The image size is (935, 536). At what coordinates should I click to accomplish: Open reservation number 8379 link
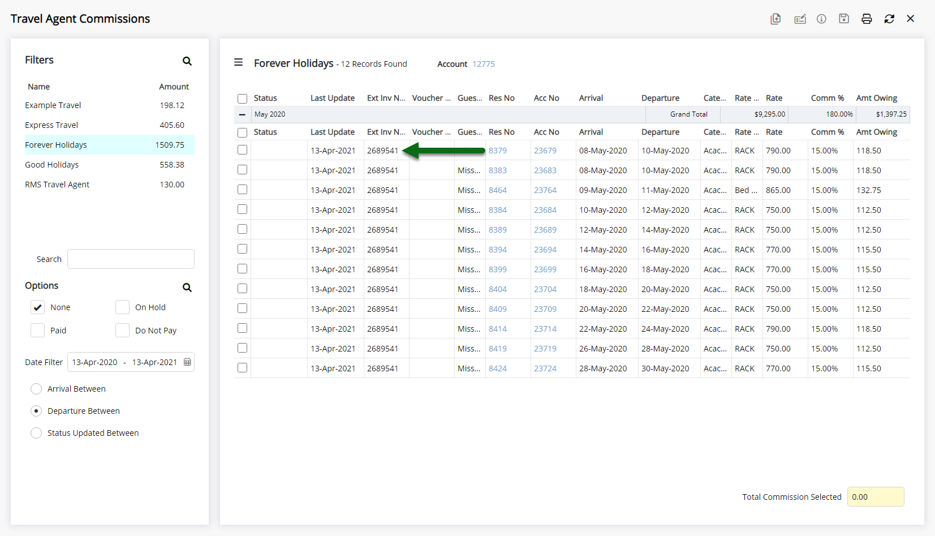click(x=498, y=151)
